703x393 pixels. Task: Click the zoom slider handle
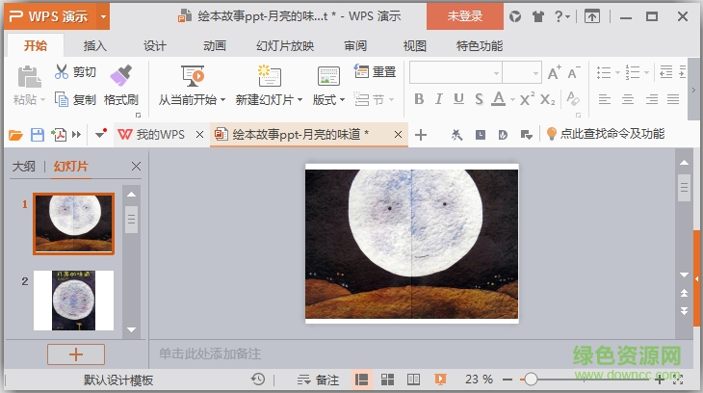(531, 380)
